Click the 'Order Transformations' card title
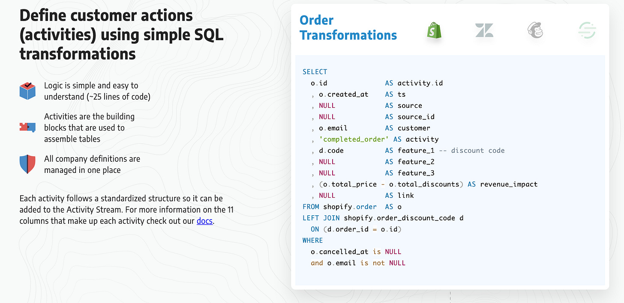Viewport: 624px width, 303px height. pos(348,27)
